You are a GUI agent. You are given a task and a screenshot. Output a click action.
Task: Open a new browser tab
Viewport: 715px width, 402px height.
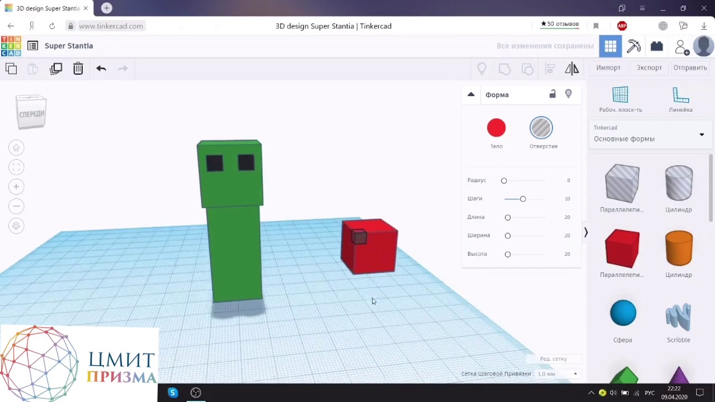click(107, 8)
